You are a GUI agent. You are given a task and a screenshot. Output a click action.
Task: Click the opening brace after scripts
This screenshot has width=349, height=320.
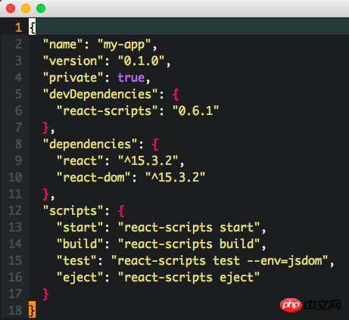(x=121, y=211)
